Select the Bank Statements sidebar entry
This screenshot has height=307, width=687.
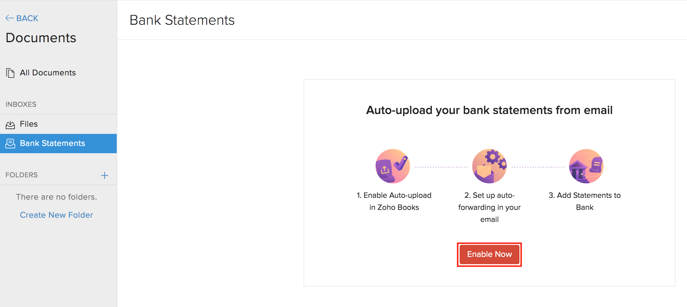[52, 143]
